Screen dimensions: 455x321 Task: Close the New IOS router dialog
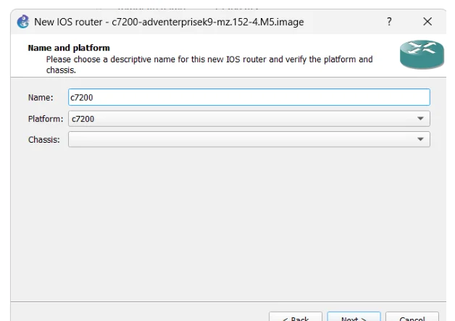[x=427, y=22]
